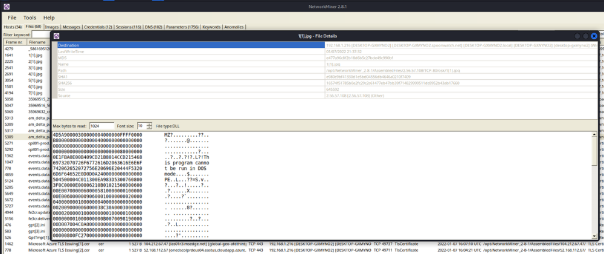Viewport: 604px width, 254px height.
Task: Select the Name property row
Action: (x=325, y=64)
